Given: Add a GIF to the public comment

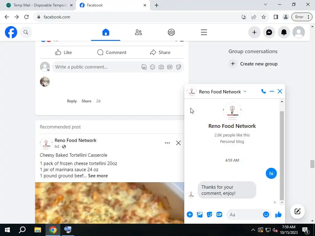Looking at the screenshot, I should 170,67.
